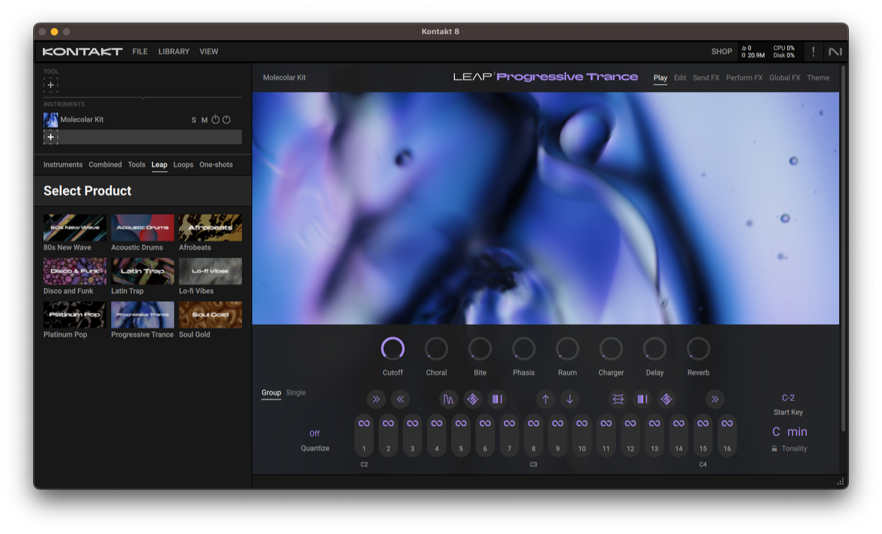The image size is (882, 534).
Task: Switch to the One-shots tab
Action: pos(216,164)
